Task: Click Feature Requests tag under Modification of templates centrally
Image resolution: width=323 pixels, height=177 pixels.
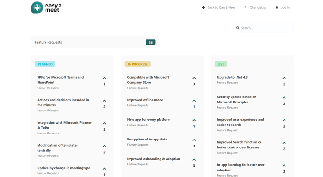Action: 48,155
